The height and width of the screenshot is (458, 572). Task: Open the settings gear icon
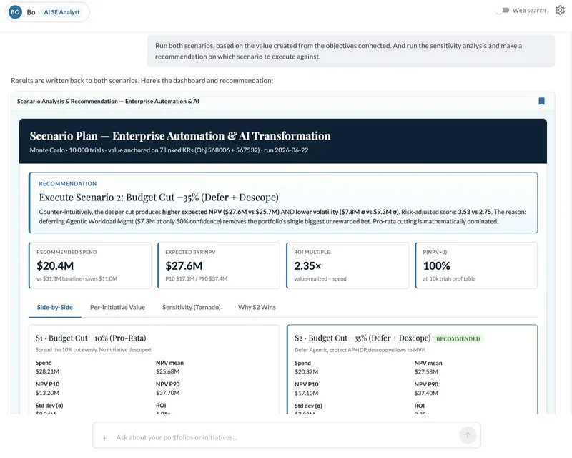tap(560, 10)
